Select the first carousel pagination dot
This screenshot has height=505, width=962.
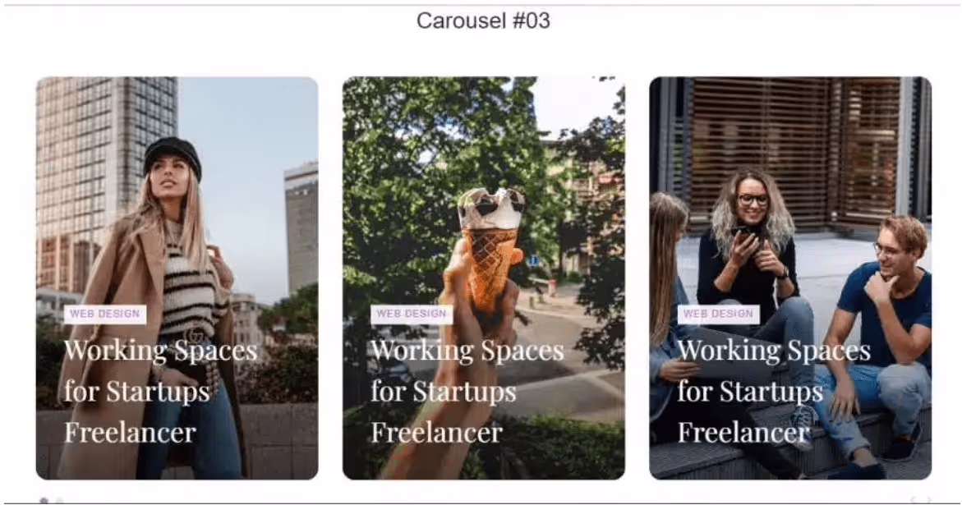pos(44,501)
